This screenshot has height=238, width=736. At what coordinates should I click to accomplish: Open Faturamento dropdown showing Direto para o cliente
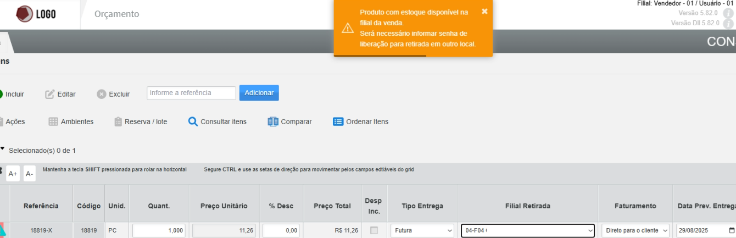point(635,231)
